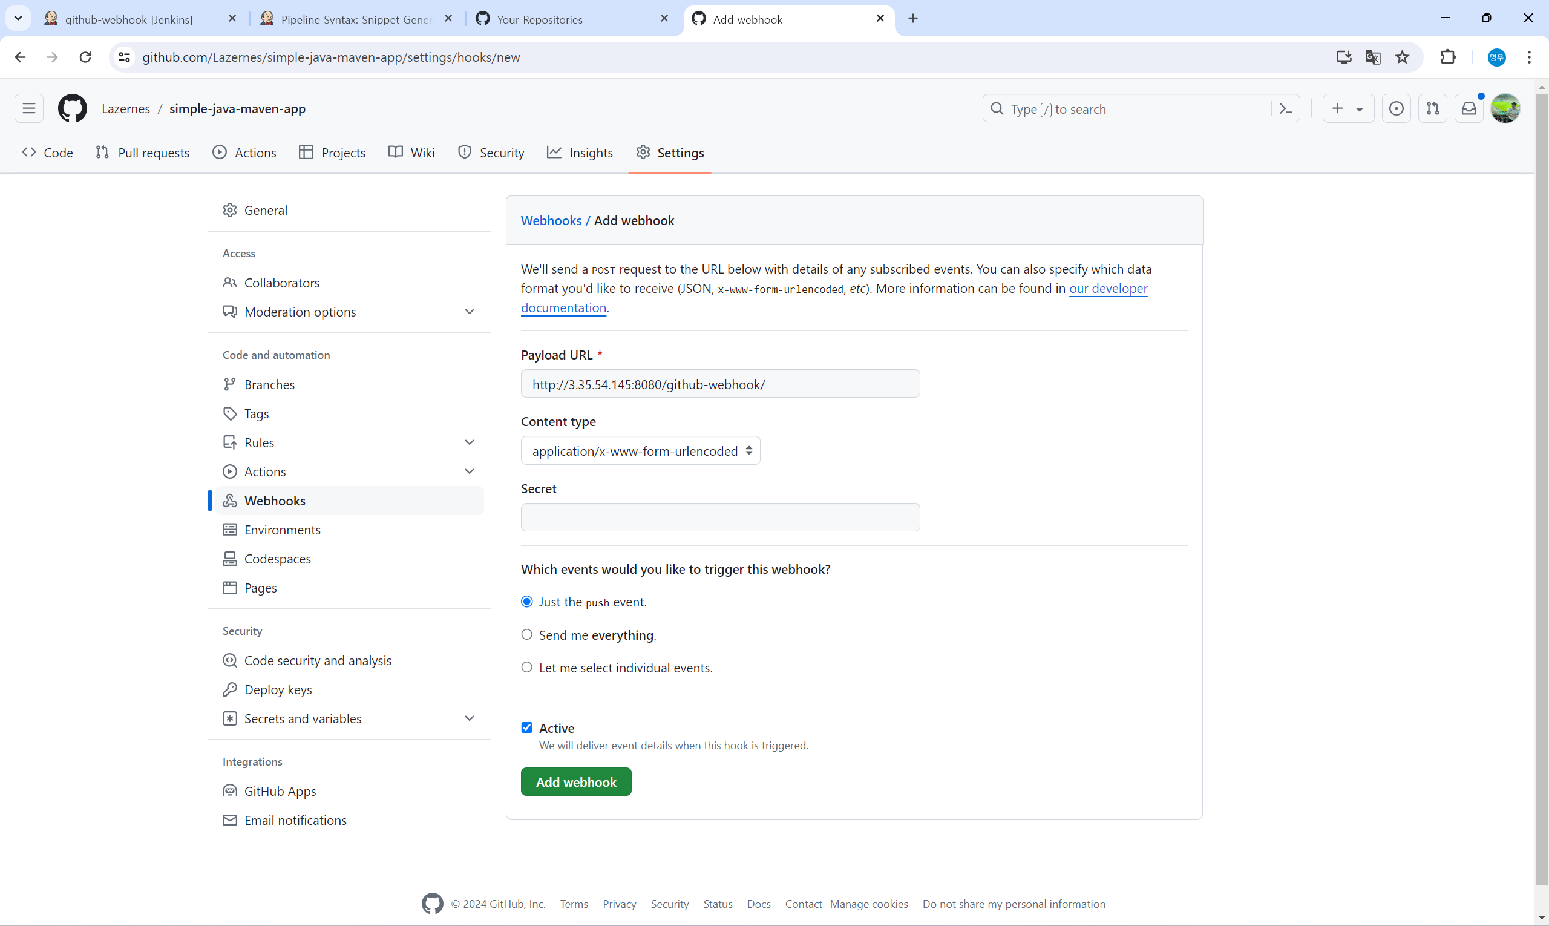
Task: Open the tab search dropdown arrow
Action: pyautogui.click(x=18, y=18)
